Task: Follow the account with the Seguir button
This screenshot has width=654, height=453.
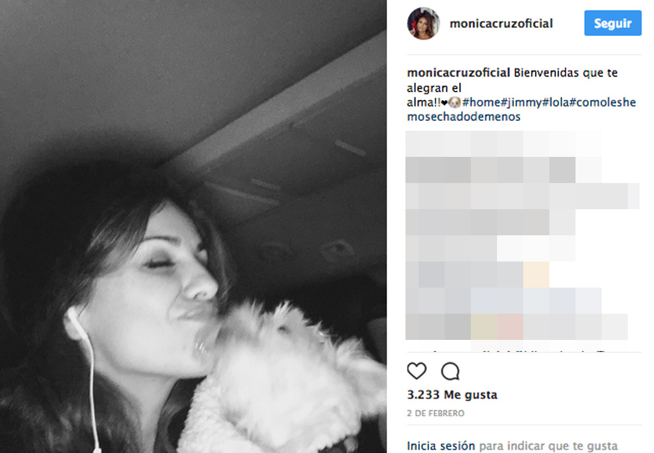Action: click(x=613, y=23)
